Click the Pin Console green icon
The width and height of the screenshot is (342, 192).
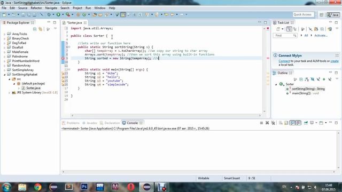(x=306, y=123)
